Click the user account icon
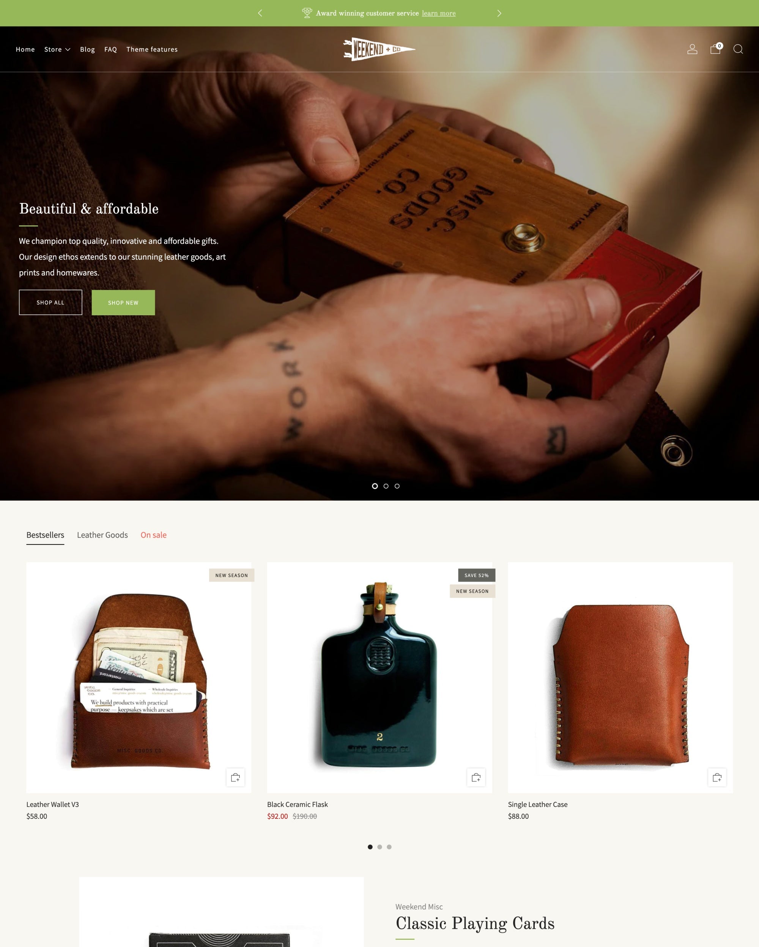Viewport: 759px width, 947px height. [691, 49]
